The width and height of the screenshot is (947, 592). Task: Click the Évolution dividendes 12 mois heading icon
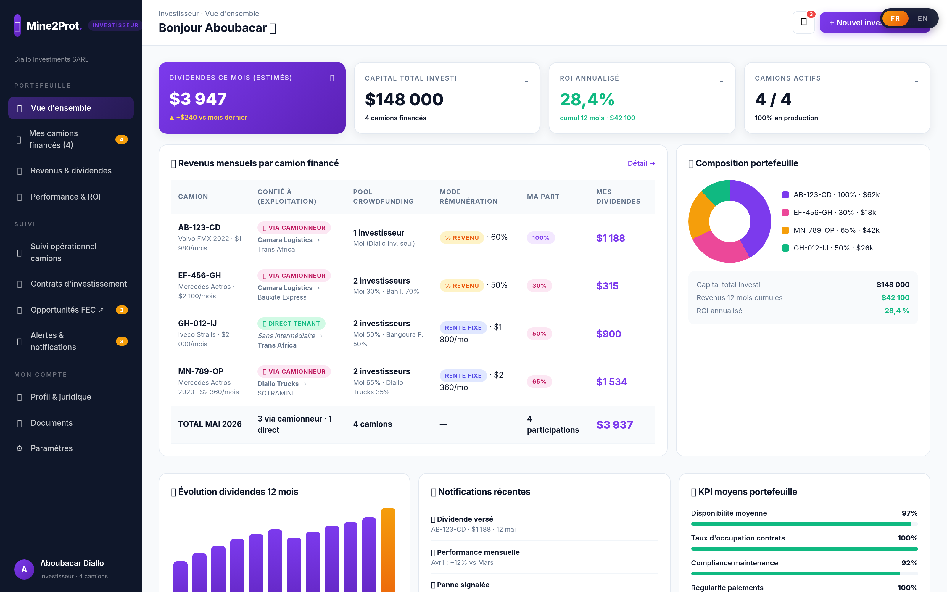pyautogui.click(x=174, y=492)
